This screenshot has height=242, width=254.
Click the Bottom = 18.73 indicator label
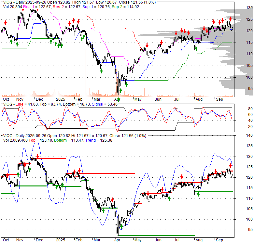(76, 104)
